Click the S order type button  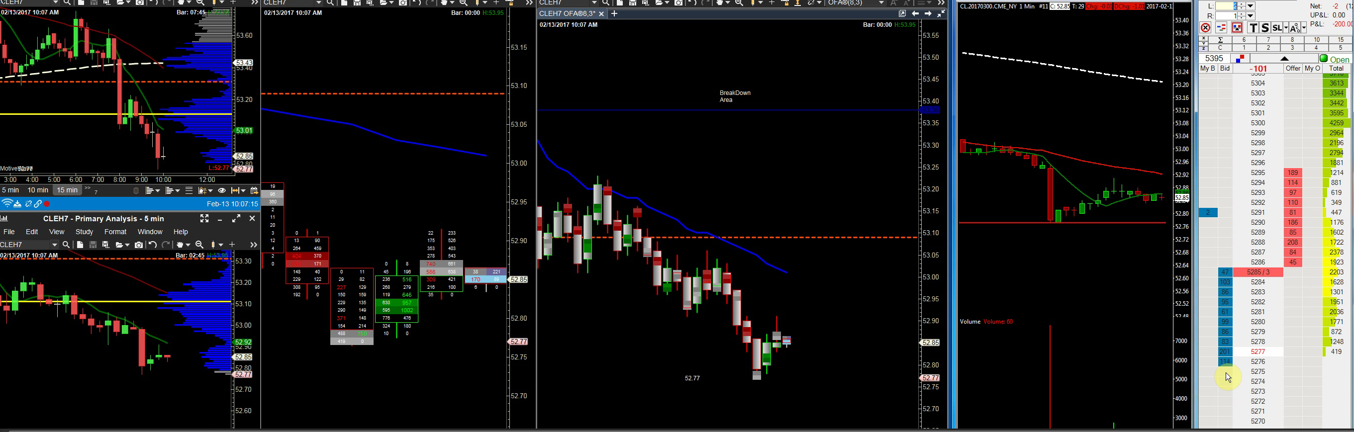coord(1265,28)
